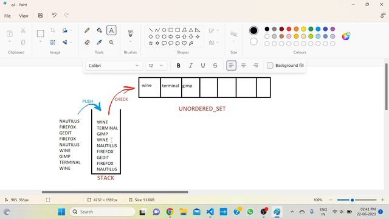
Task: Toggle Bold text formatting
Action: coord(178,66)
